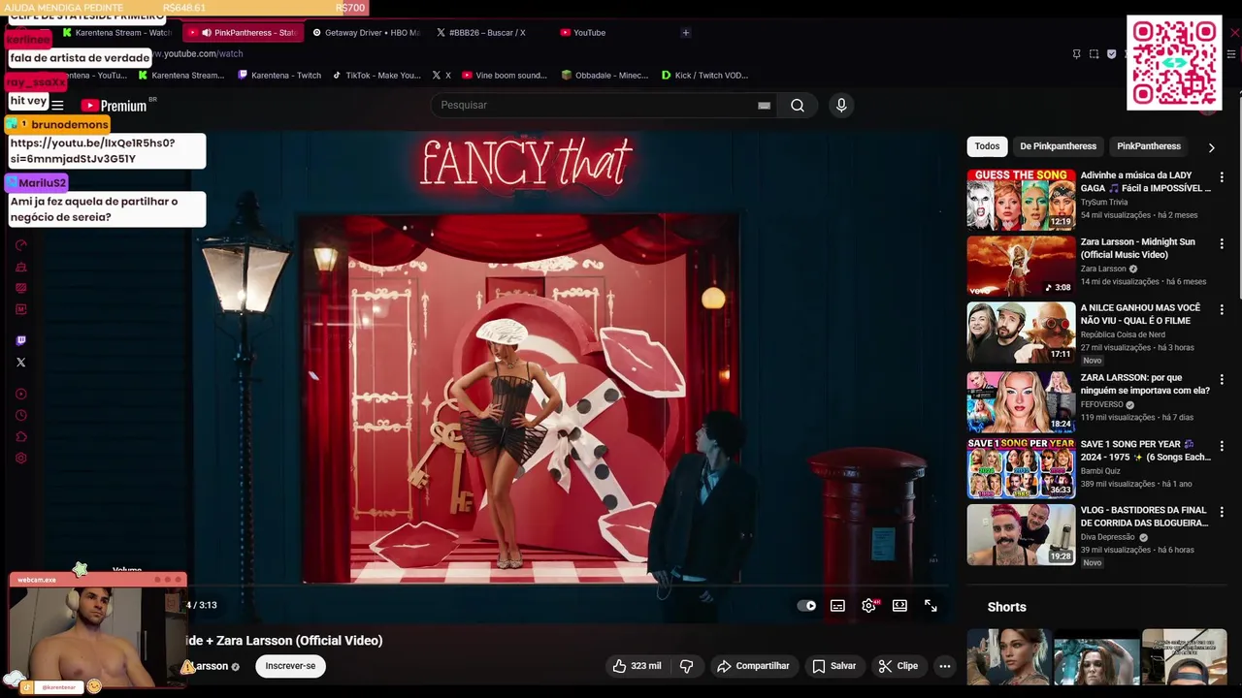Open options for the Lady Gaga quiz video
The height and width of the screenshot is (698, 1242).
pyautogui.click(x=1222, y=177)
